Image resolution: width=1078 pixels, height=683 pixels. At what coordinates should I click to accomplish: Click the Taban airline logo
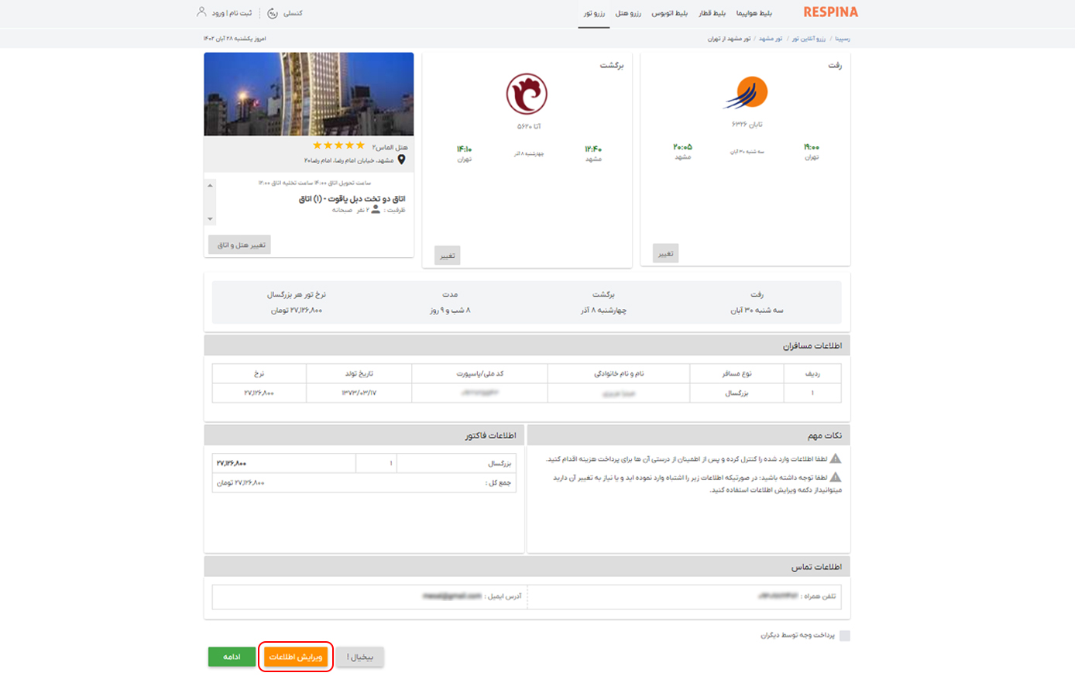[x=747, y=94]
